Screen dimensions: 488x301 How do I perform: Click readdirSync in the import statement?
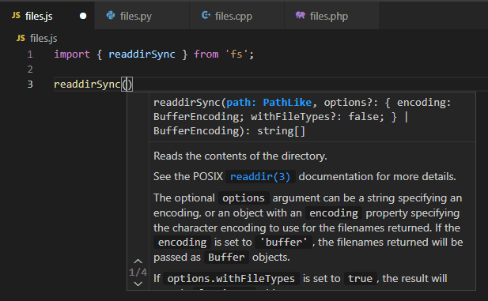coord(142,55)
